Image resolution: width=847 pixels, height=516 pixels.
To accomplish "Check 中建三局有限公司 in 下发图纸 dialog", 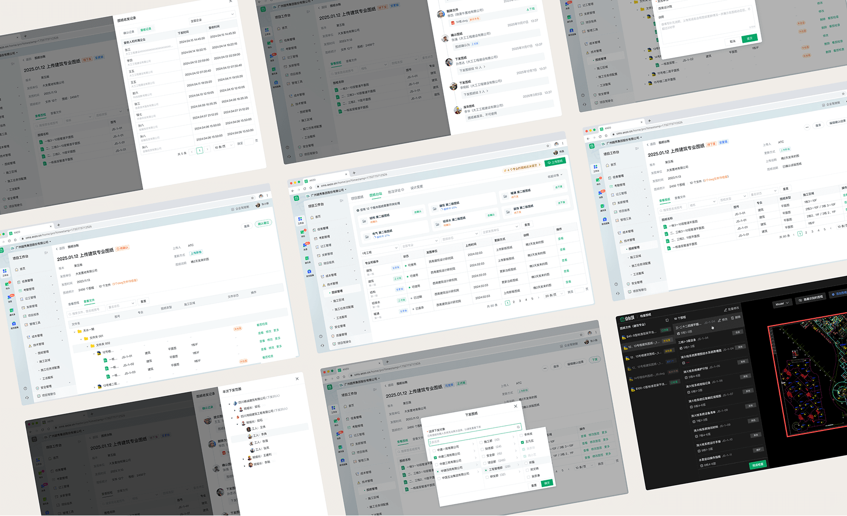I will pyautogui.click(x=437, y=465).
